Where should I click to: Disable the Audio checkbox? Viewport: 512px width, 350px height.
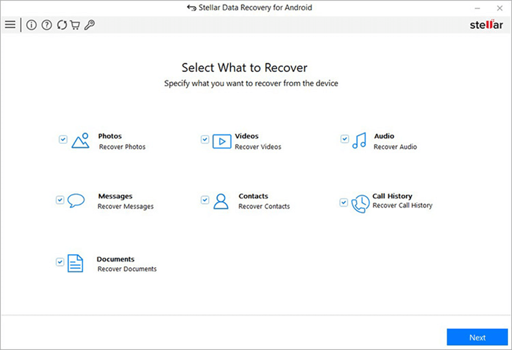pos(344,139)
